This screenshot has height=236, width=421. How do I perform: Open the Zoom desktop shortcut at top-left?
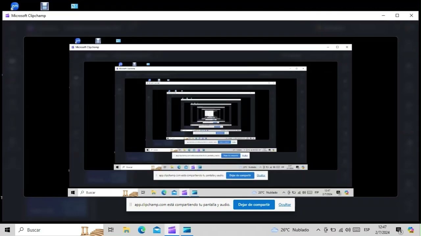coord(15,6)
